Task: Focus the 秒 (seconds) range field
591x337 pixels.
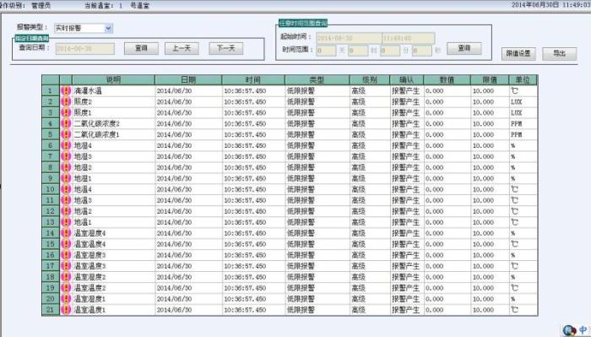Action: (422, 50)
